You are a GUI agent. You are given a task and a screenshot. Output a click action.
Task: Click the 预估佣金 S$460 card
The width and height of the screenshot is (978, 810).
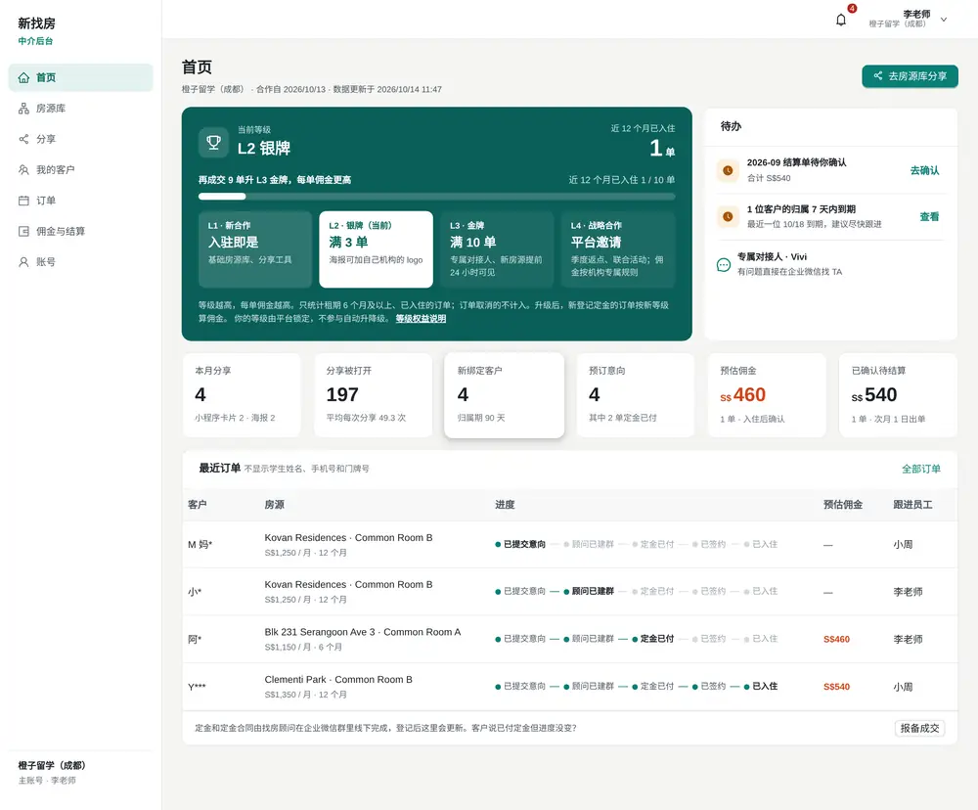tap(767, 395)
